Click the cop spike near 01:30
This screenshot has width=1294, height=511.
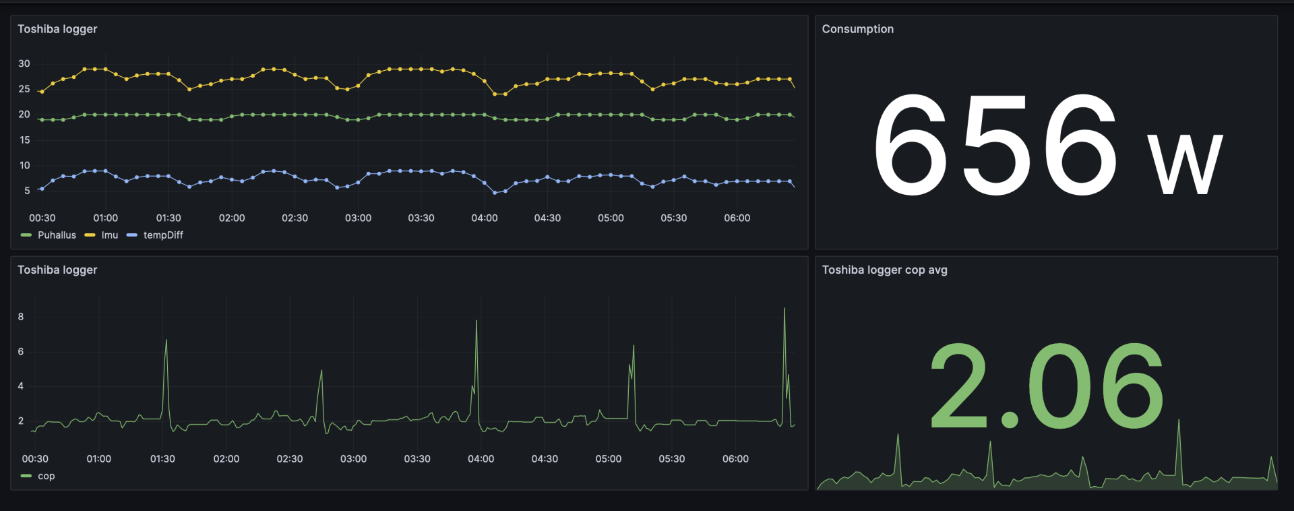166,341
